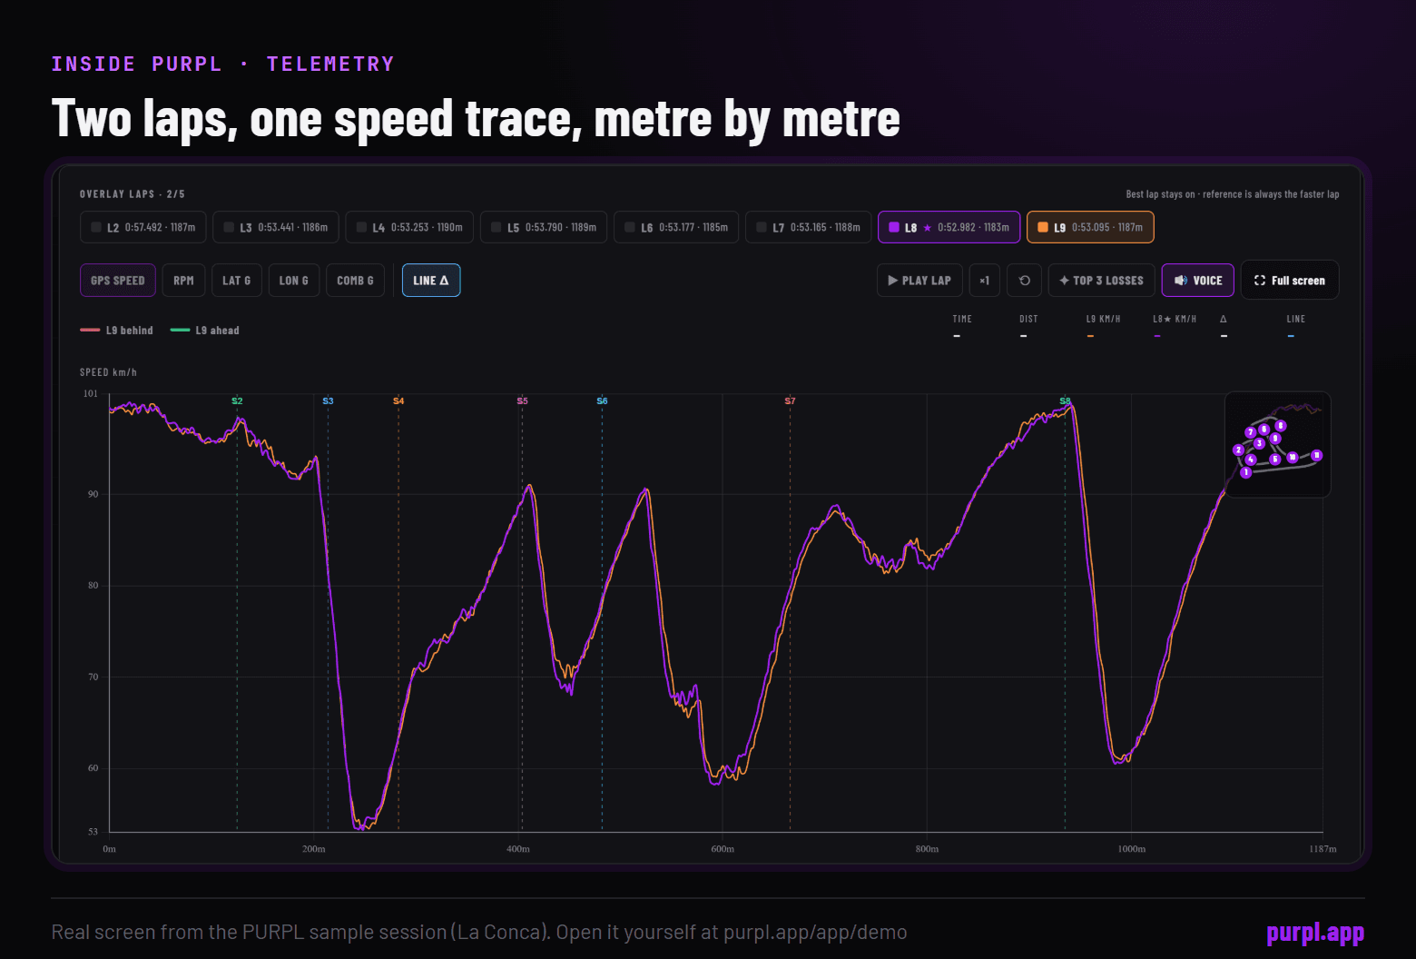Enable the L6 0:53.177 lap overlay
The width and height of the screenshot is (1416, 959).
676,227
